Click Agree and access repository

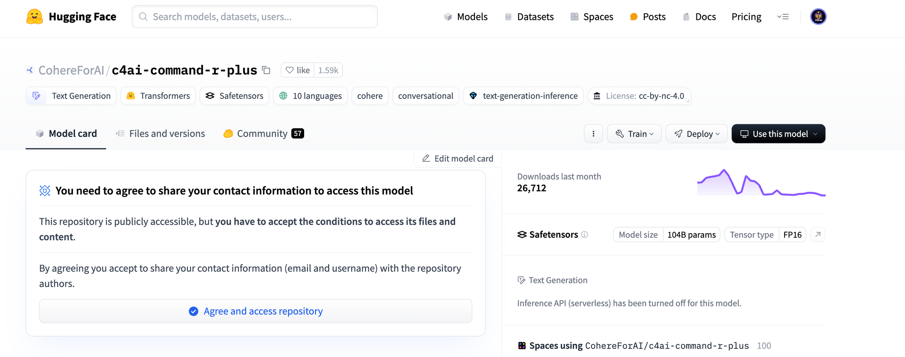256,311
